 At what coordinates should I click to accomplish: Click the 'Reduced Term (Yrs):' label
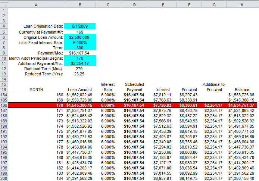44,74
